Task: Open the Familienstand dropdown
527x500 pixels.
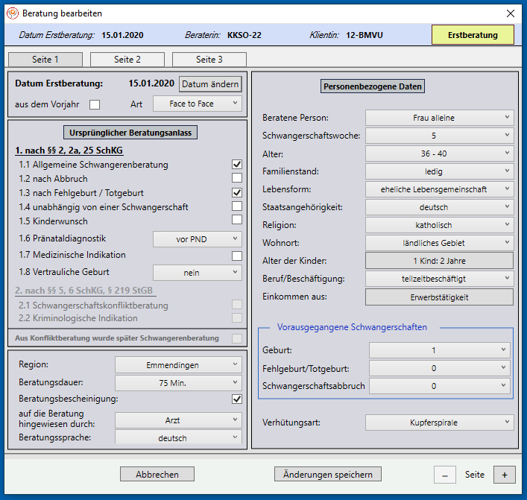Action: tap(439, 171)
